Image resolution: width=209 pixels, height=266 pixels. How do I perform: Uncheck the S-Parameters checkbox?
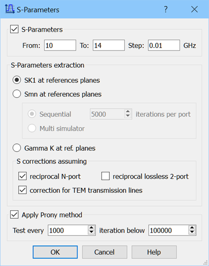point(14,29)
